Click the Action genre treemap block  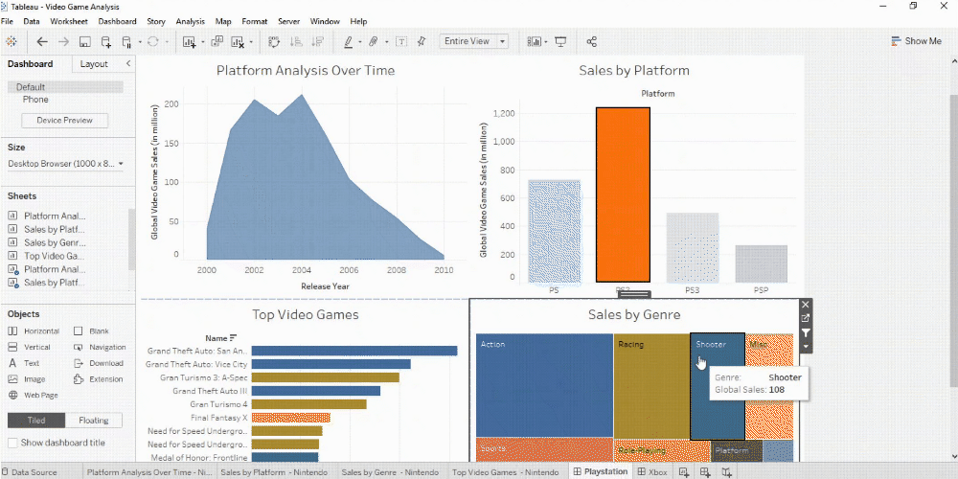point(544,385)
